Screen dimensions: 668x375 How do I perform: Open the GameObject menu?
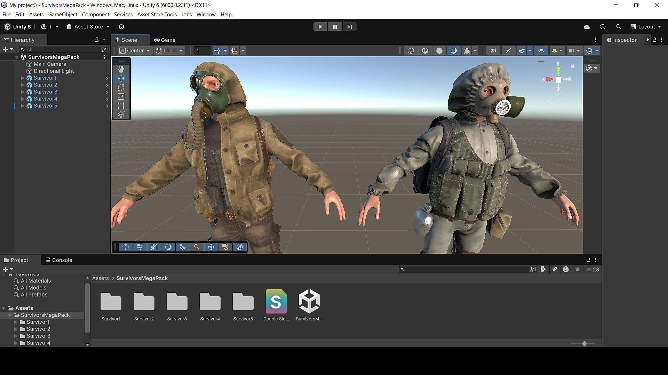coord(63,15)
